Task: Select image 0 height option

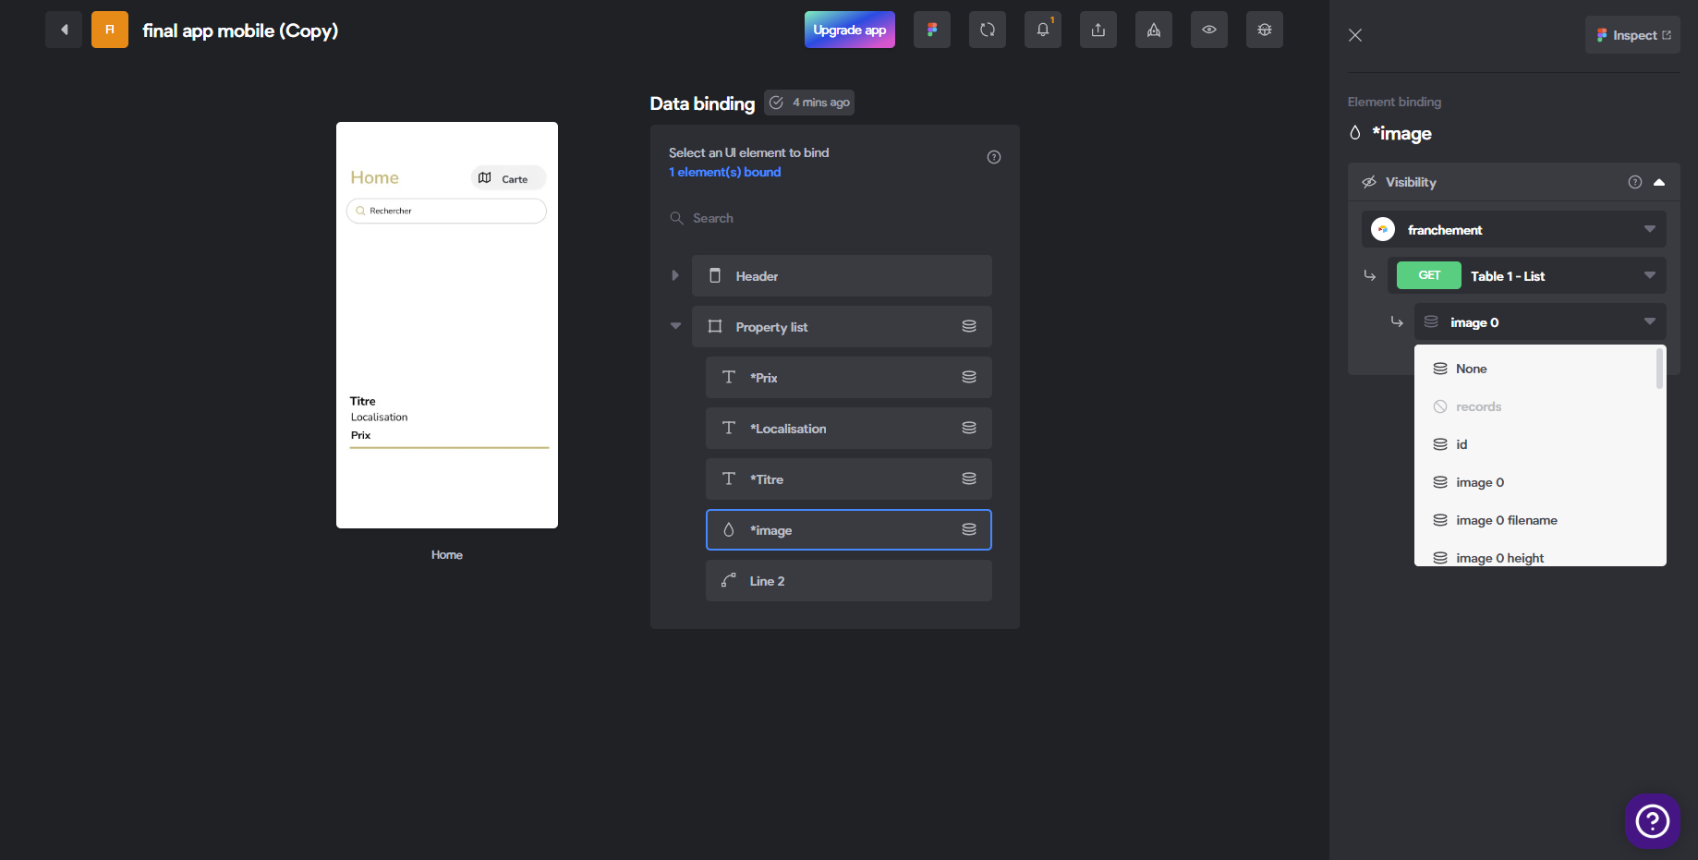Action: 1535,556
